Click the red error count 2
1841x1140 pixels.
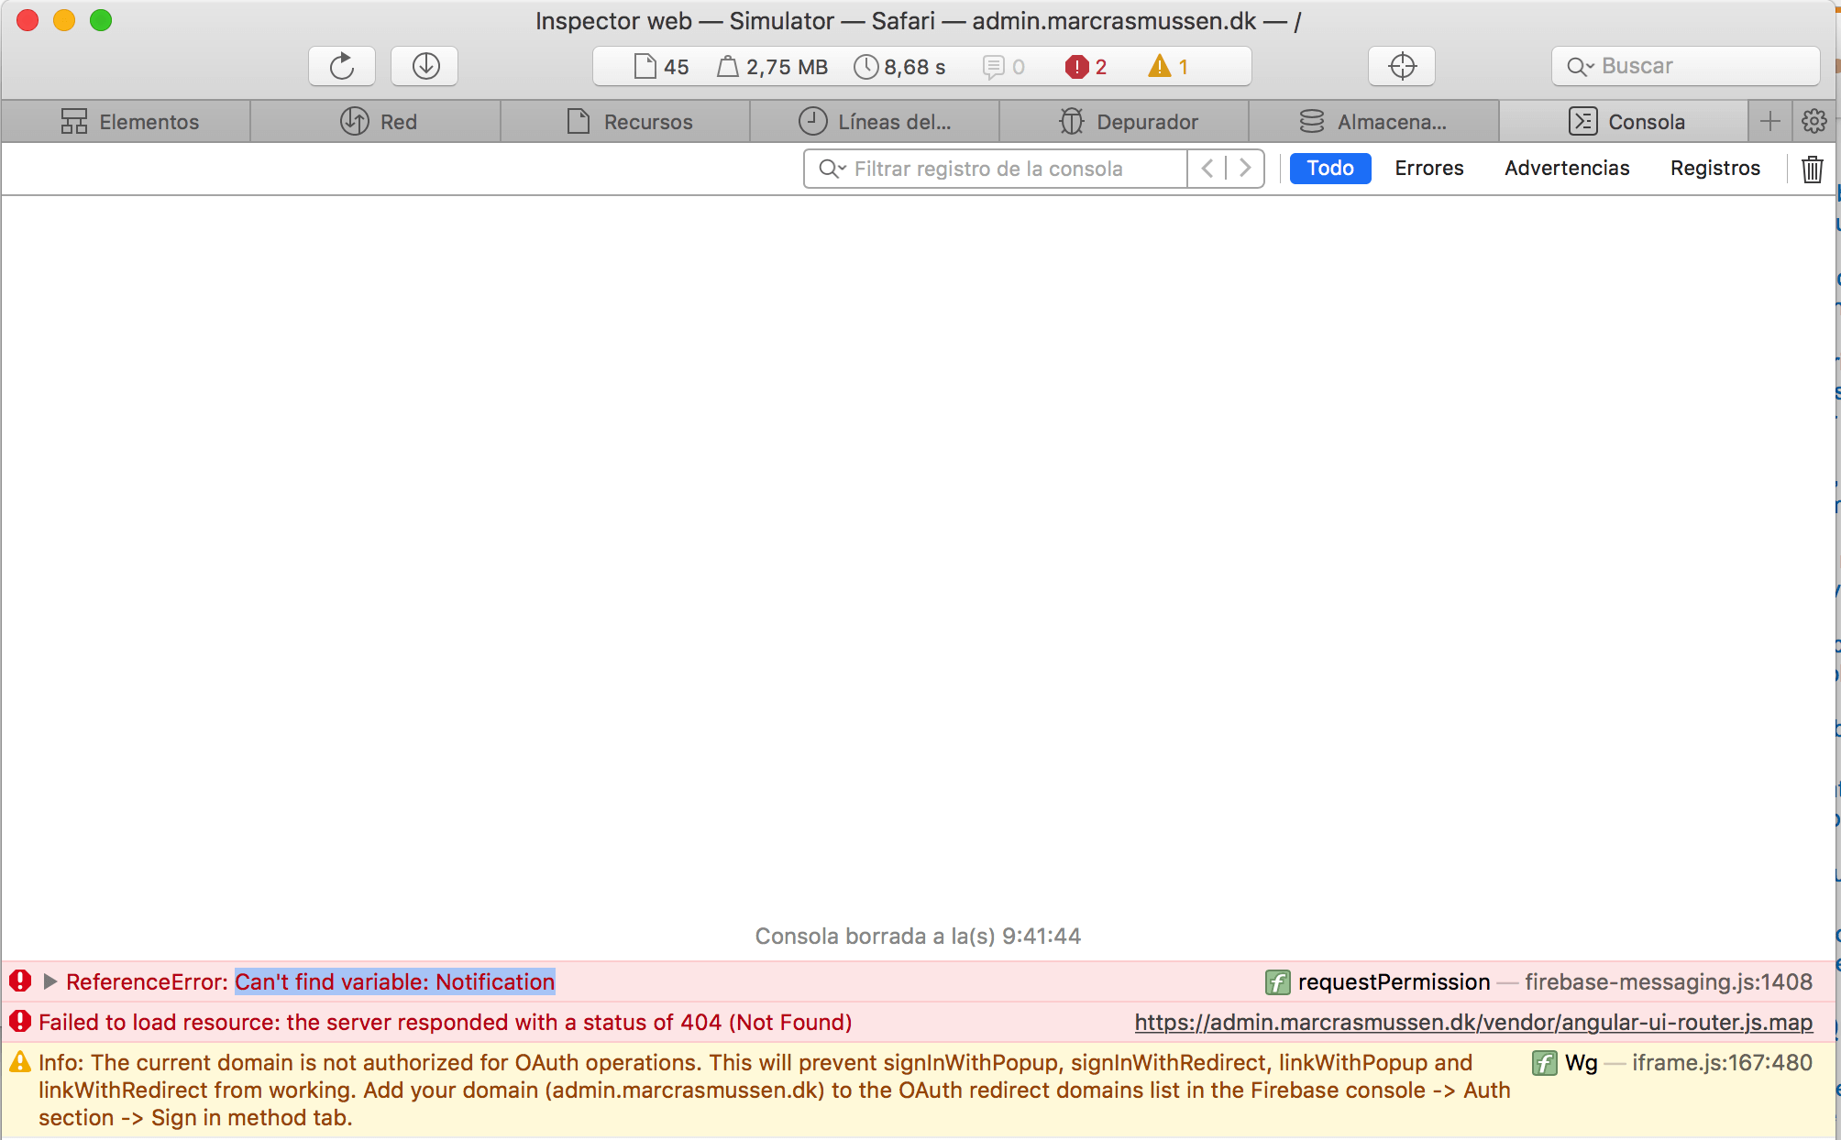pos(1086,67)
